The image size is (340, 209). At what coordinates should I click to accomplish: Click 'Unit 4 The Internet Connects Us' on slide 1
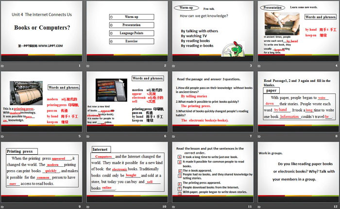[x=42, y=15]
